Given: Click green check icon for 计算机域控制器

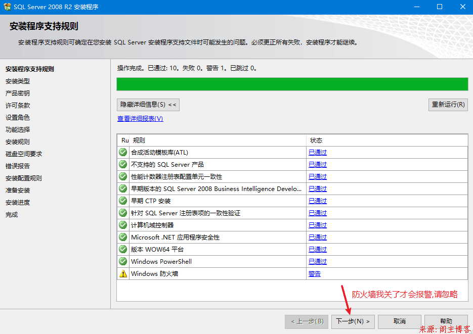Looking at the screenshot, I should (x=123, y=225).
